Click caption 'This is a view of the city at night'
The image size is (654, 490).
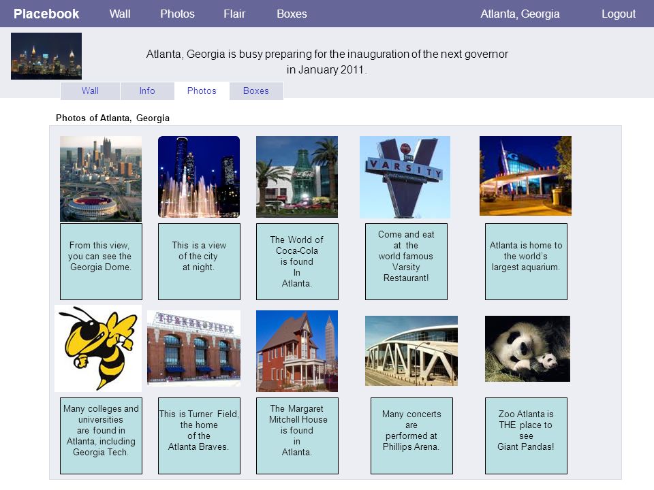[x=199, y=261]
